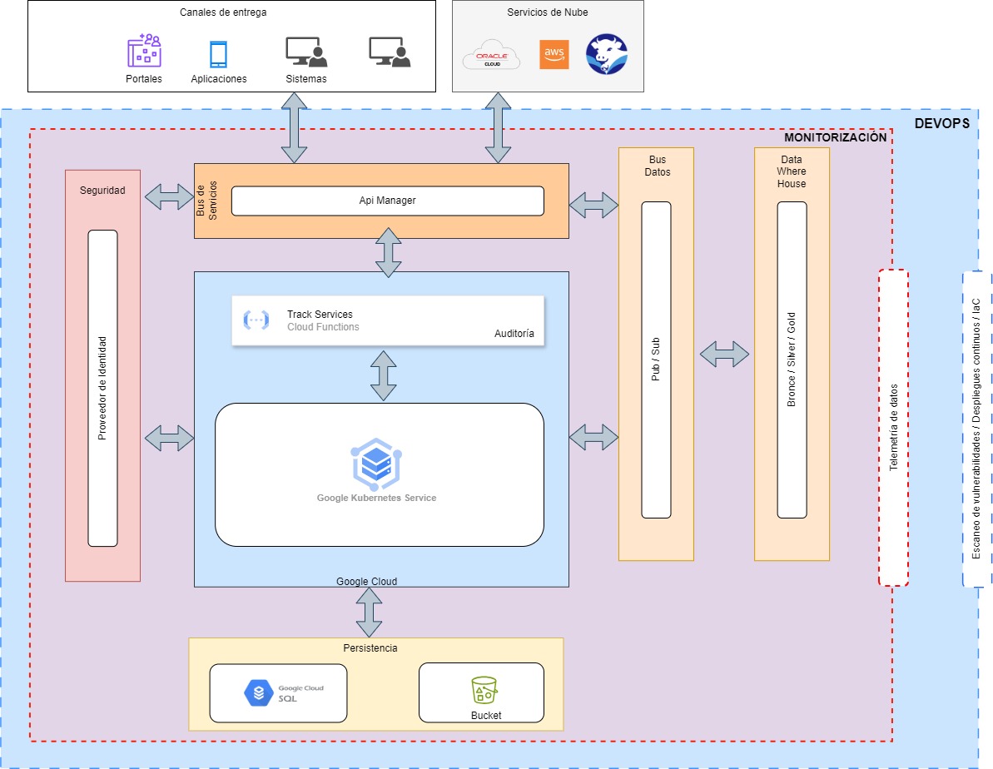Click arrow between Track Services and Kubernetes box
993x769 pixels.
[384, 375]
